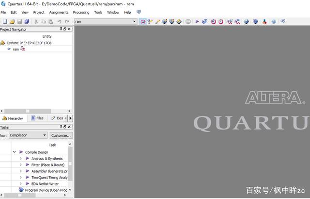310x199 pixels.
Task: Click the New file icon
Action: (5, 21)
